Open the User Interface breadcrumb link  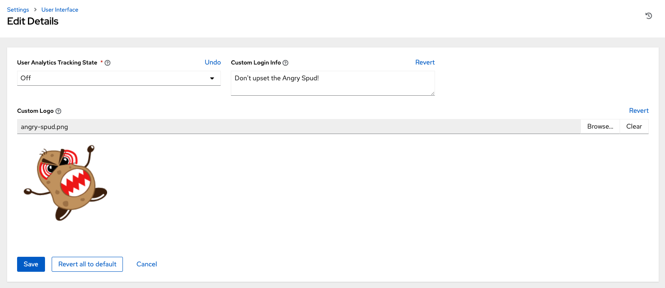60,10
